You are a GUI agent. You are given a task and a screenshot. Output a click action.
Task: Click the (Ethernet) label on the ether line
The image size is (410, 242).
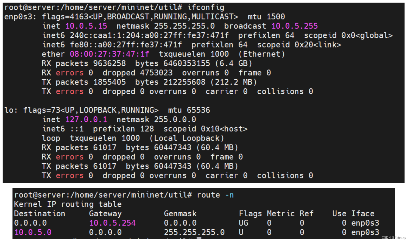click(262, 54)
